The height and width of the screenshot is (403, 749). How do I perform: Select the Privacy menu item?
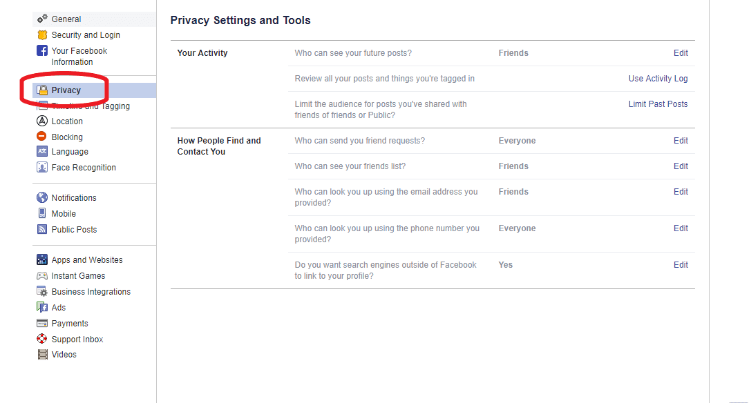coord(94,90)
